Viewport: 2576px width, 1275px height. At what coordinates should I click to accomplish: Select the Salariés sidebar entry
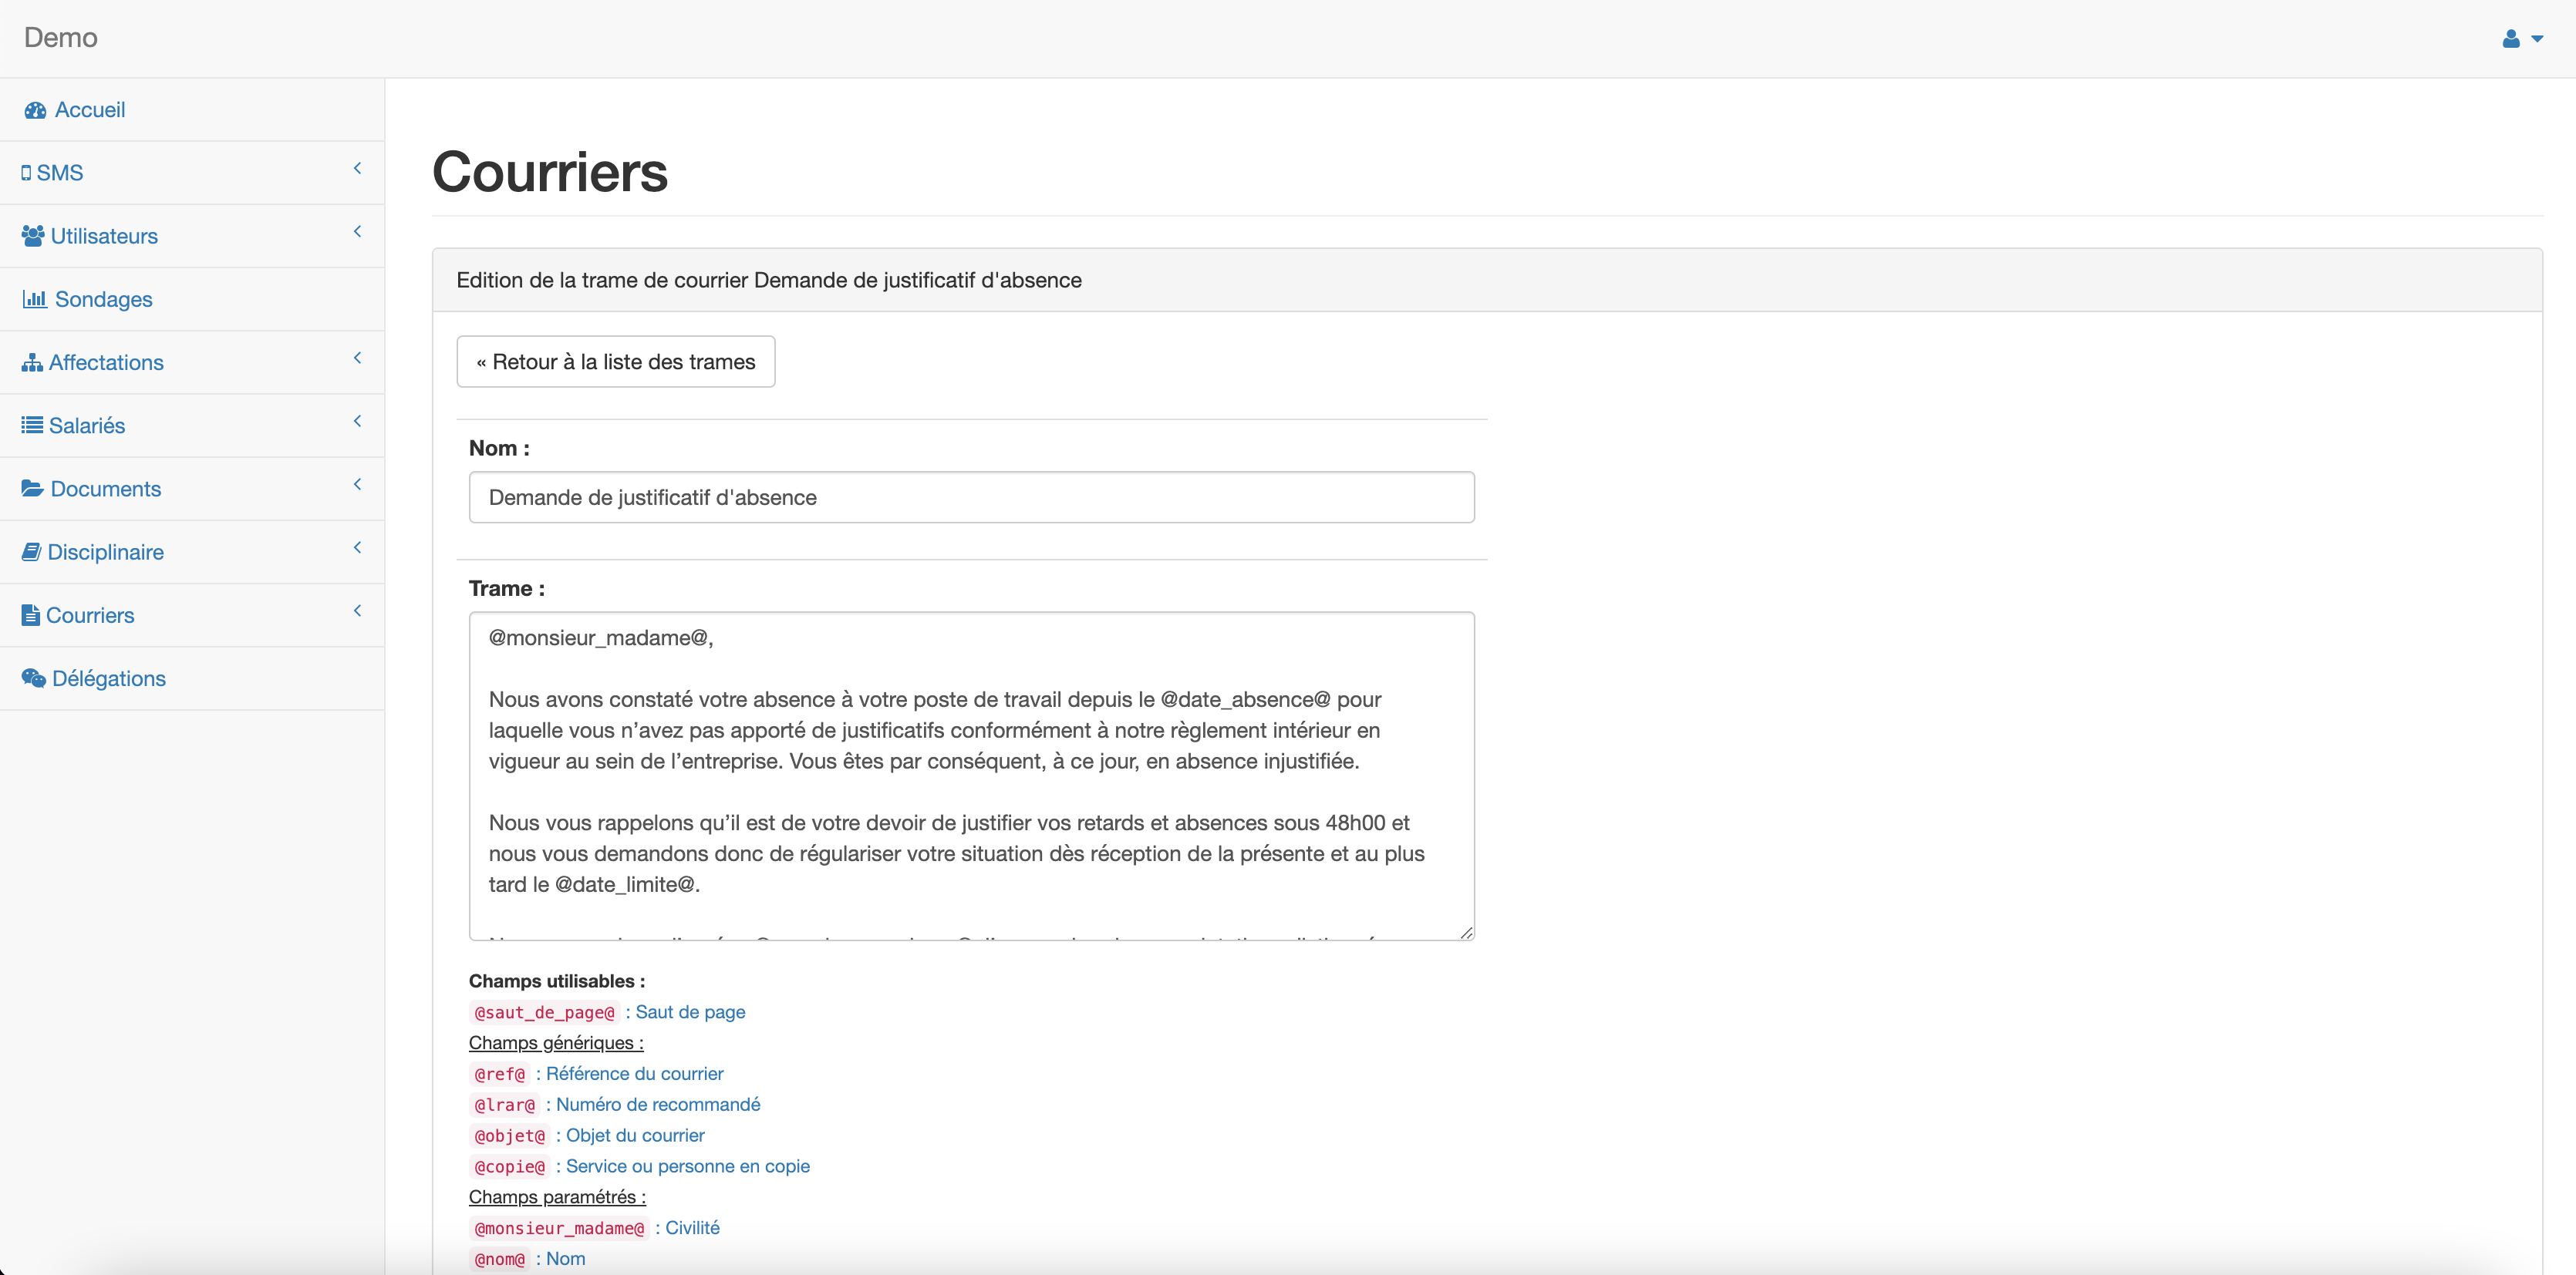192,426
